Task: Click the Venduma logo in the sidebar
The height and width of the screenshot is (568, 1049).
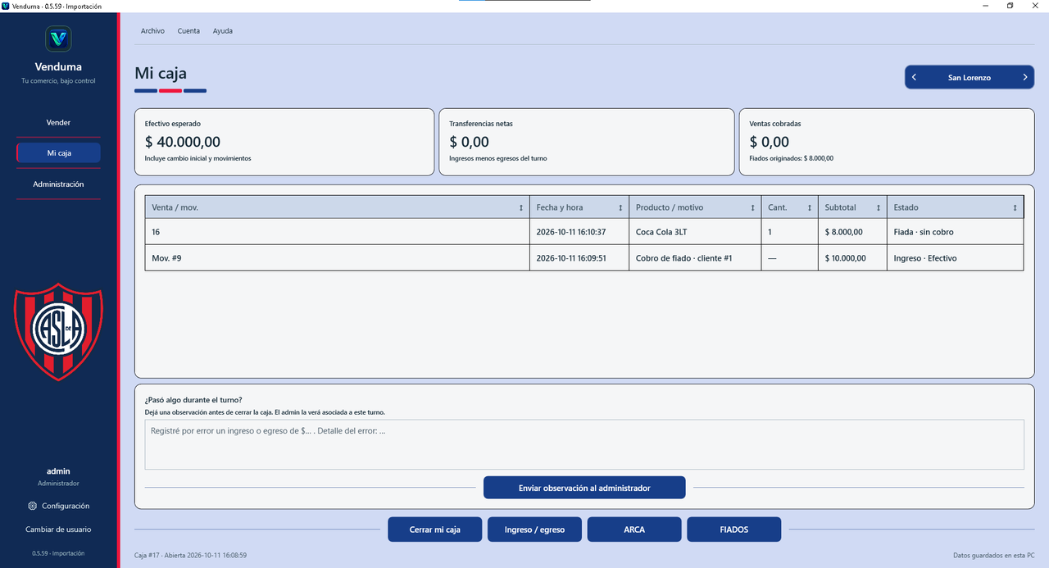Action: point(58,39)
